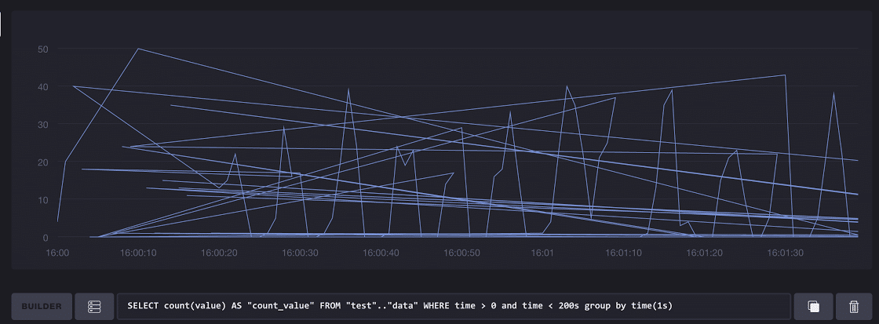Click the duplicate query icon
The height and width of the screenshot is (324, 879).
pos(814,306)
